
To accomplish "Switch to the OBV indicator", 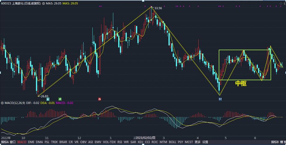I will 83,142.
